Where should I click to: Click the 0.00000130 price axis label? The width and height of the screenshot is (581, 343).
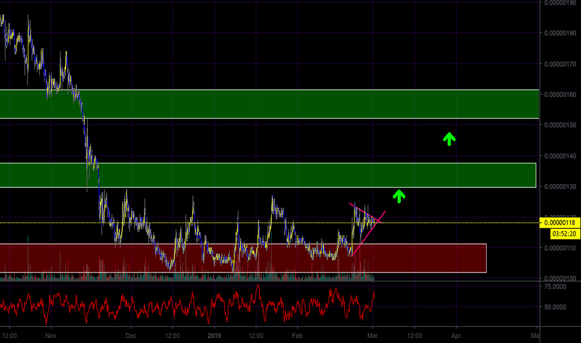(x=560, y=186)
